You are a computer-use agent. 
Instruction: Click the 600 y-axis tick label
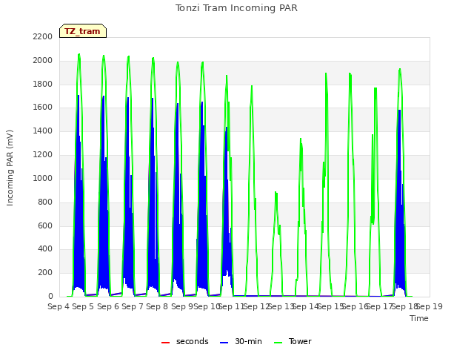click(x=45, y=225)
